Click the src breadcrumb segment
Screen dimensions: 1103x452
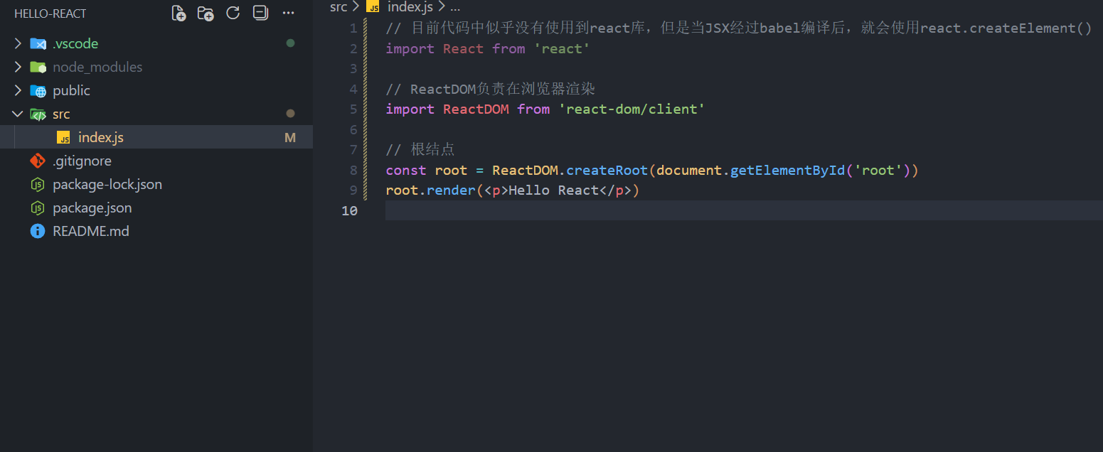[x=339, y=7]
